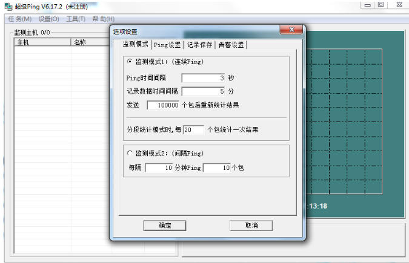The width and height of the screenshot is (409, 263).
Task: Focus the Ping时间间隔 seconds field
Action: tap(203, 78)
